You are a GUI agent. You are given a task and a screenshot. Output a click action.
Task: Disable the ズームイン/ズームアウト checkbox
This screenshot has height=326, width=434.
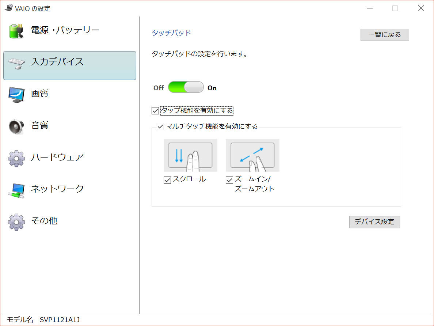pos(229,180)
